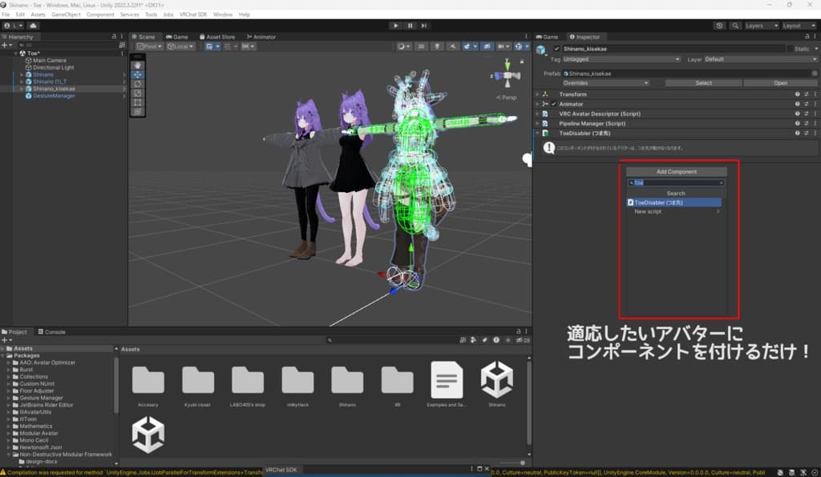Open the Undo History icon
The image size is (821, 477).
coord(719,26)
